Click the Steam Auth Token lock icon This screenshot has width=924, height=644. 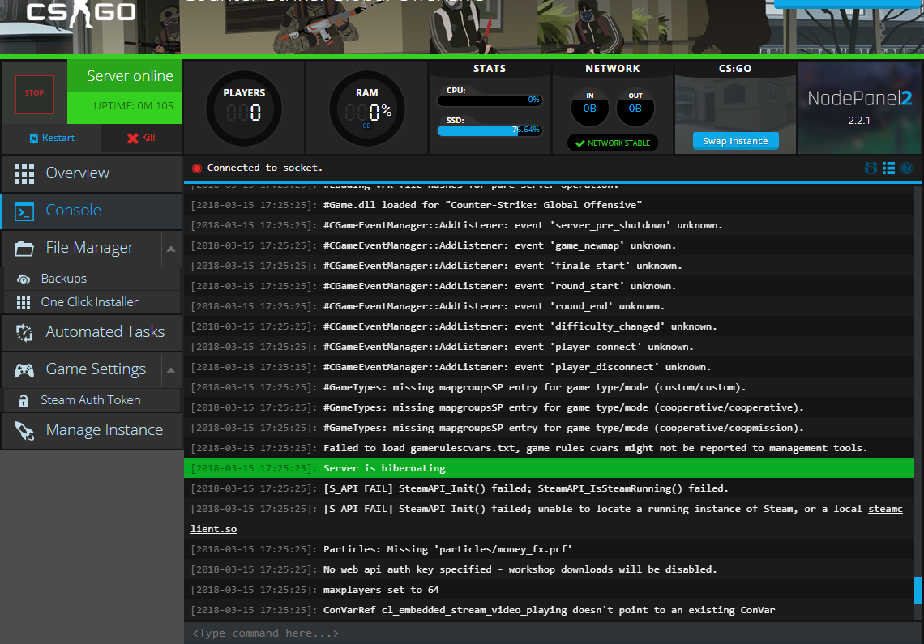[x=24, y=400]
